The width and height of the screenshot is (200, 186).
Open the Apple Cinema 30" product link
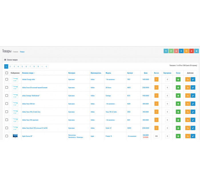tap(27, 136)
